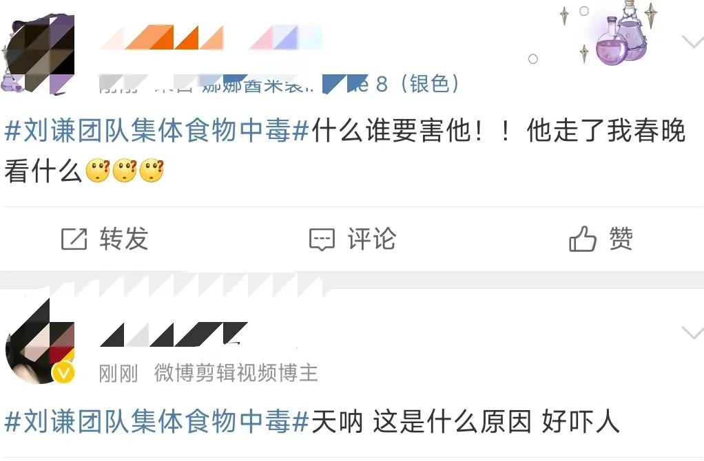704x461 pixels.
Task: Expand the first post's chevron menu
Action: pyautogui.click(x=692, y=41)
